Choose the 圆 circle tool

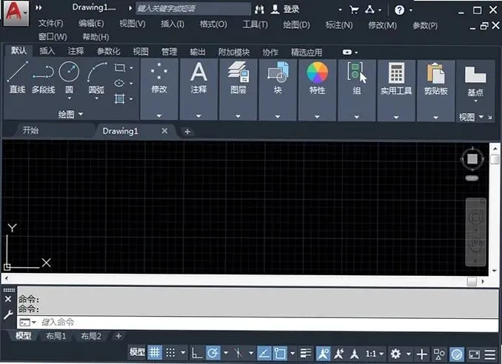[x=69, y=80]
